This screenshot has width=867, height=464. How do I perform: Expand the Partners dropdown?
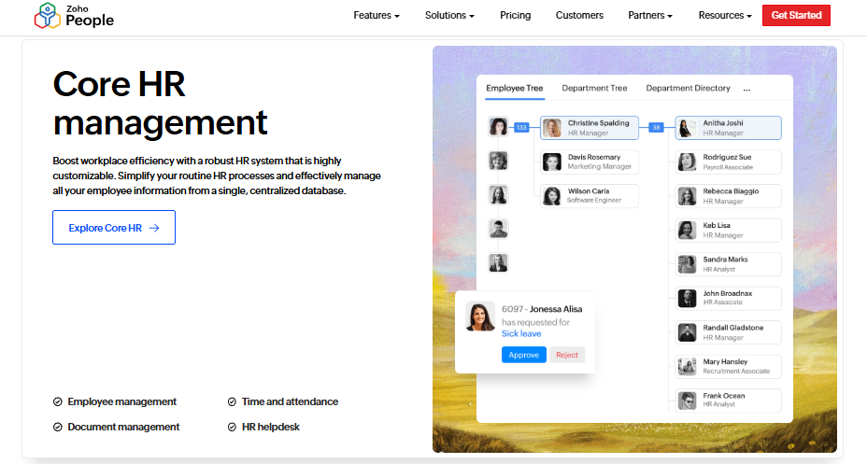click(650, 16)
